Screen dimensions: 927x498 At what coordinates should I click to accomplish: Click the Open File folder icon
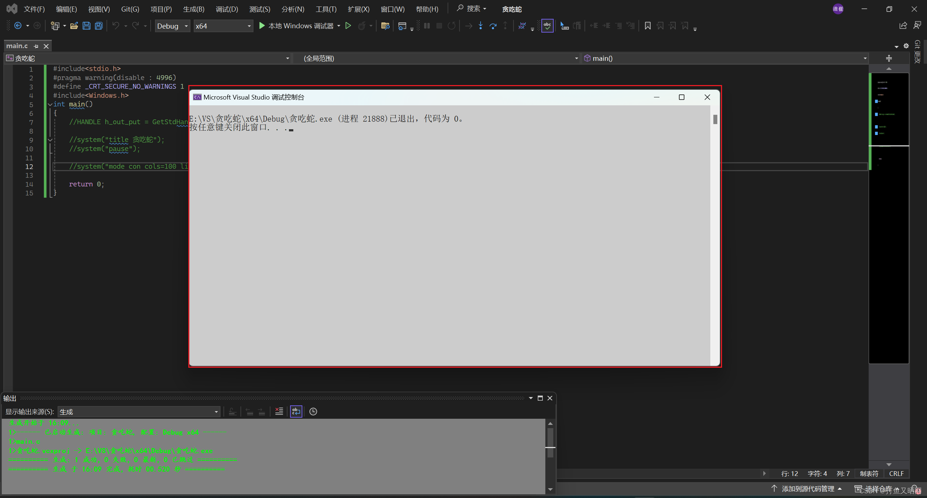pyautogui.click(x=74, y=26)
